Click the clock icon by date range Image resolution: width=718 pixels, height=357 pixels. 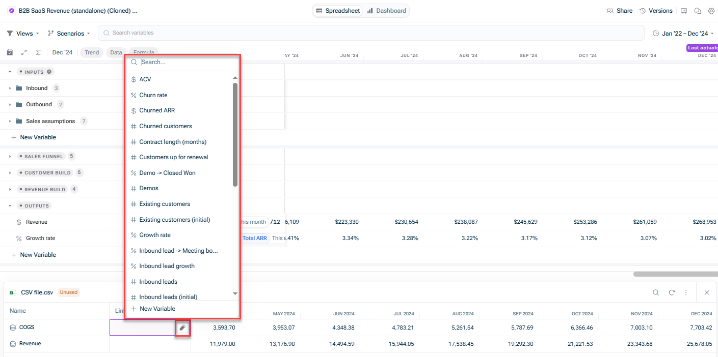click(x=656, y=34)
